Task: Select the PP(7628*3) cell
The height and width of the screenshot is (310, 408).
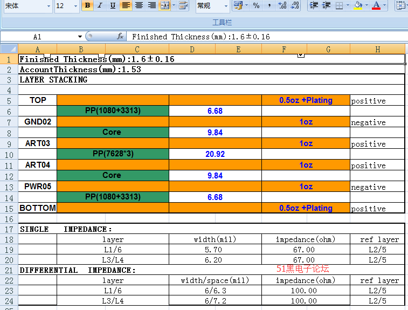Action: pos(113,154)
